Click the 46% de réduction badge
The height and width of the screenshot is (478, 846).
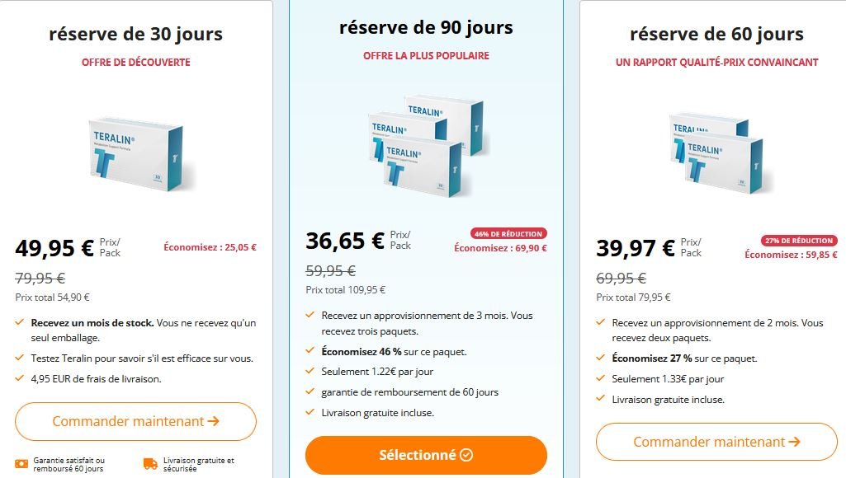click(x=508, y=233)
